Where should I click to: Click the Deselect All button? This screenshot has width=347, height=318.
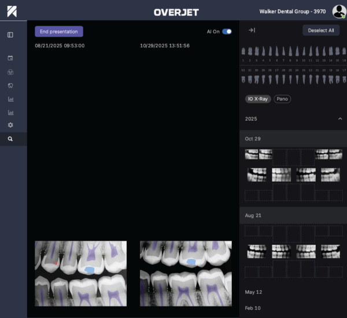coord(321,31)
